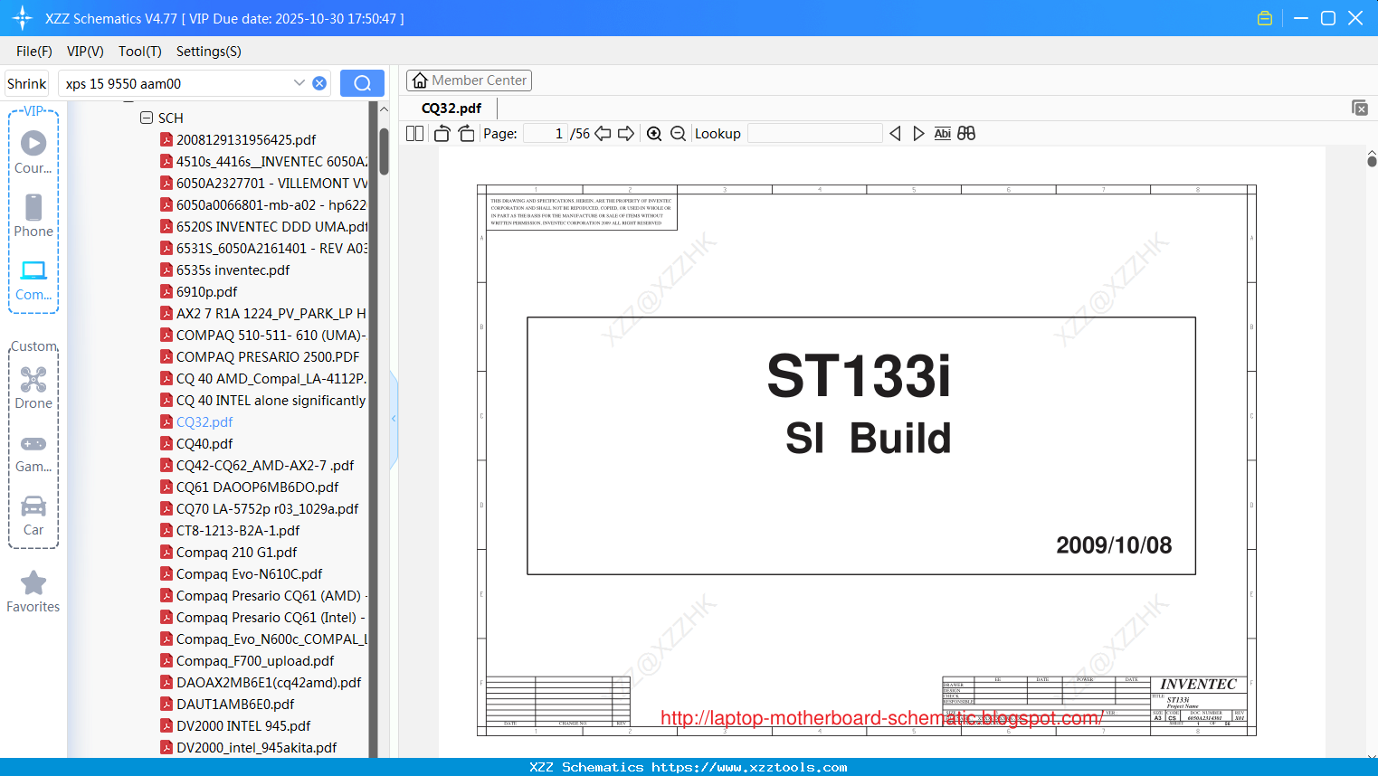Select CQ32.pdf in the file tree
The width and height of the screenshot is (1378, 776).
[x=204, y=421]
